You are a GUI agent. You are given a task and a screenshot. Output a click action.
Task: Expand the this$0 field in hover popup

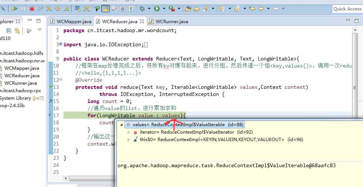tap(129, 140)
